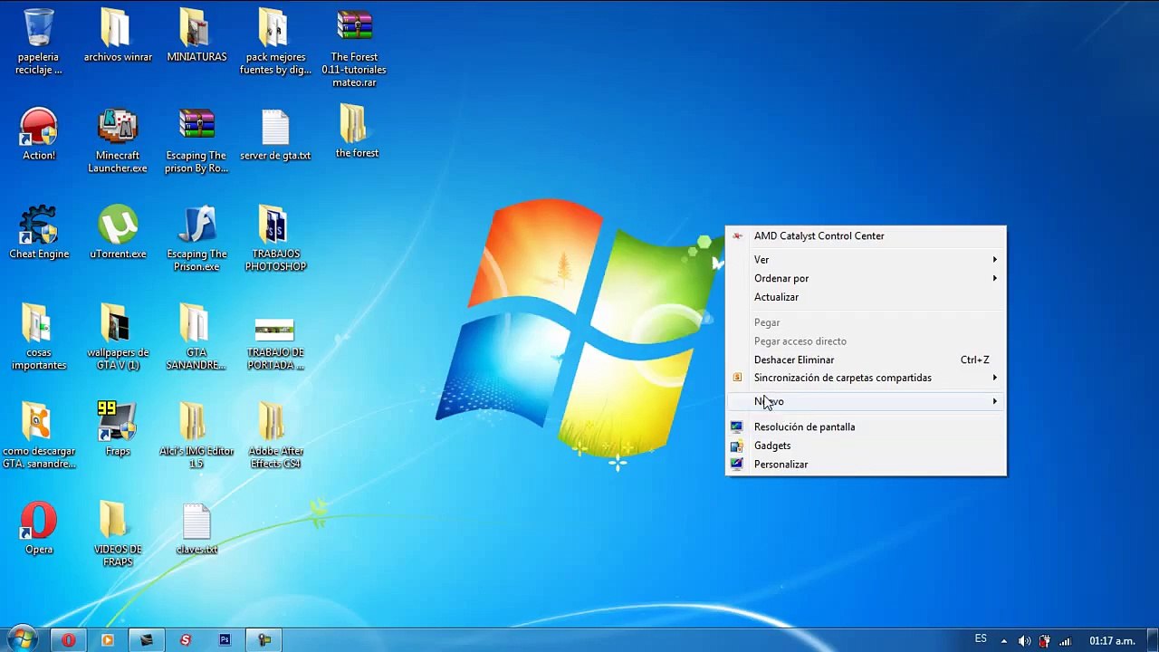Select the Escaping The prison By Ro... archive

196,140
